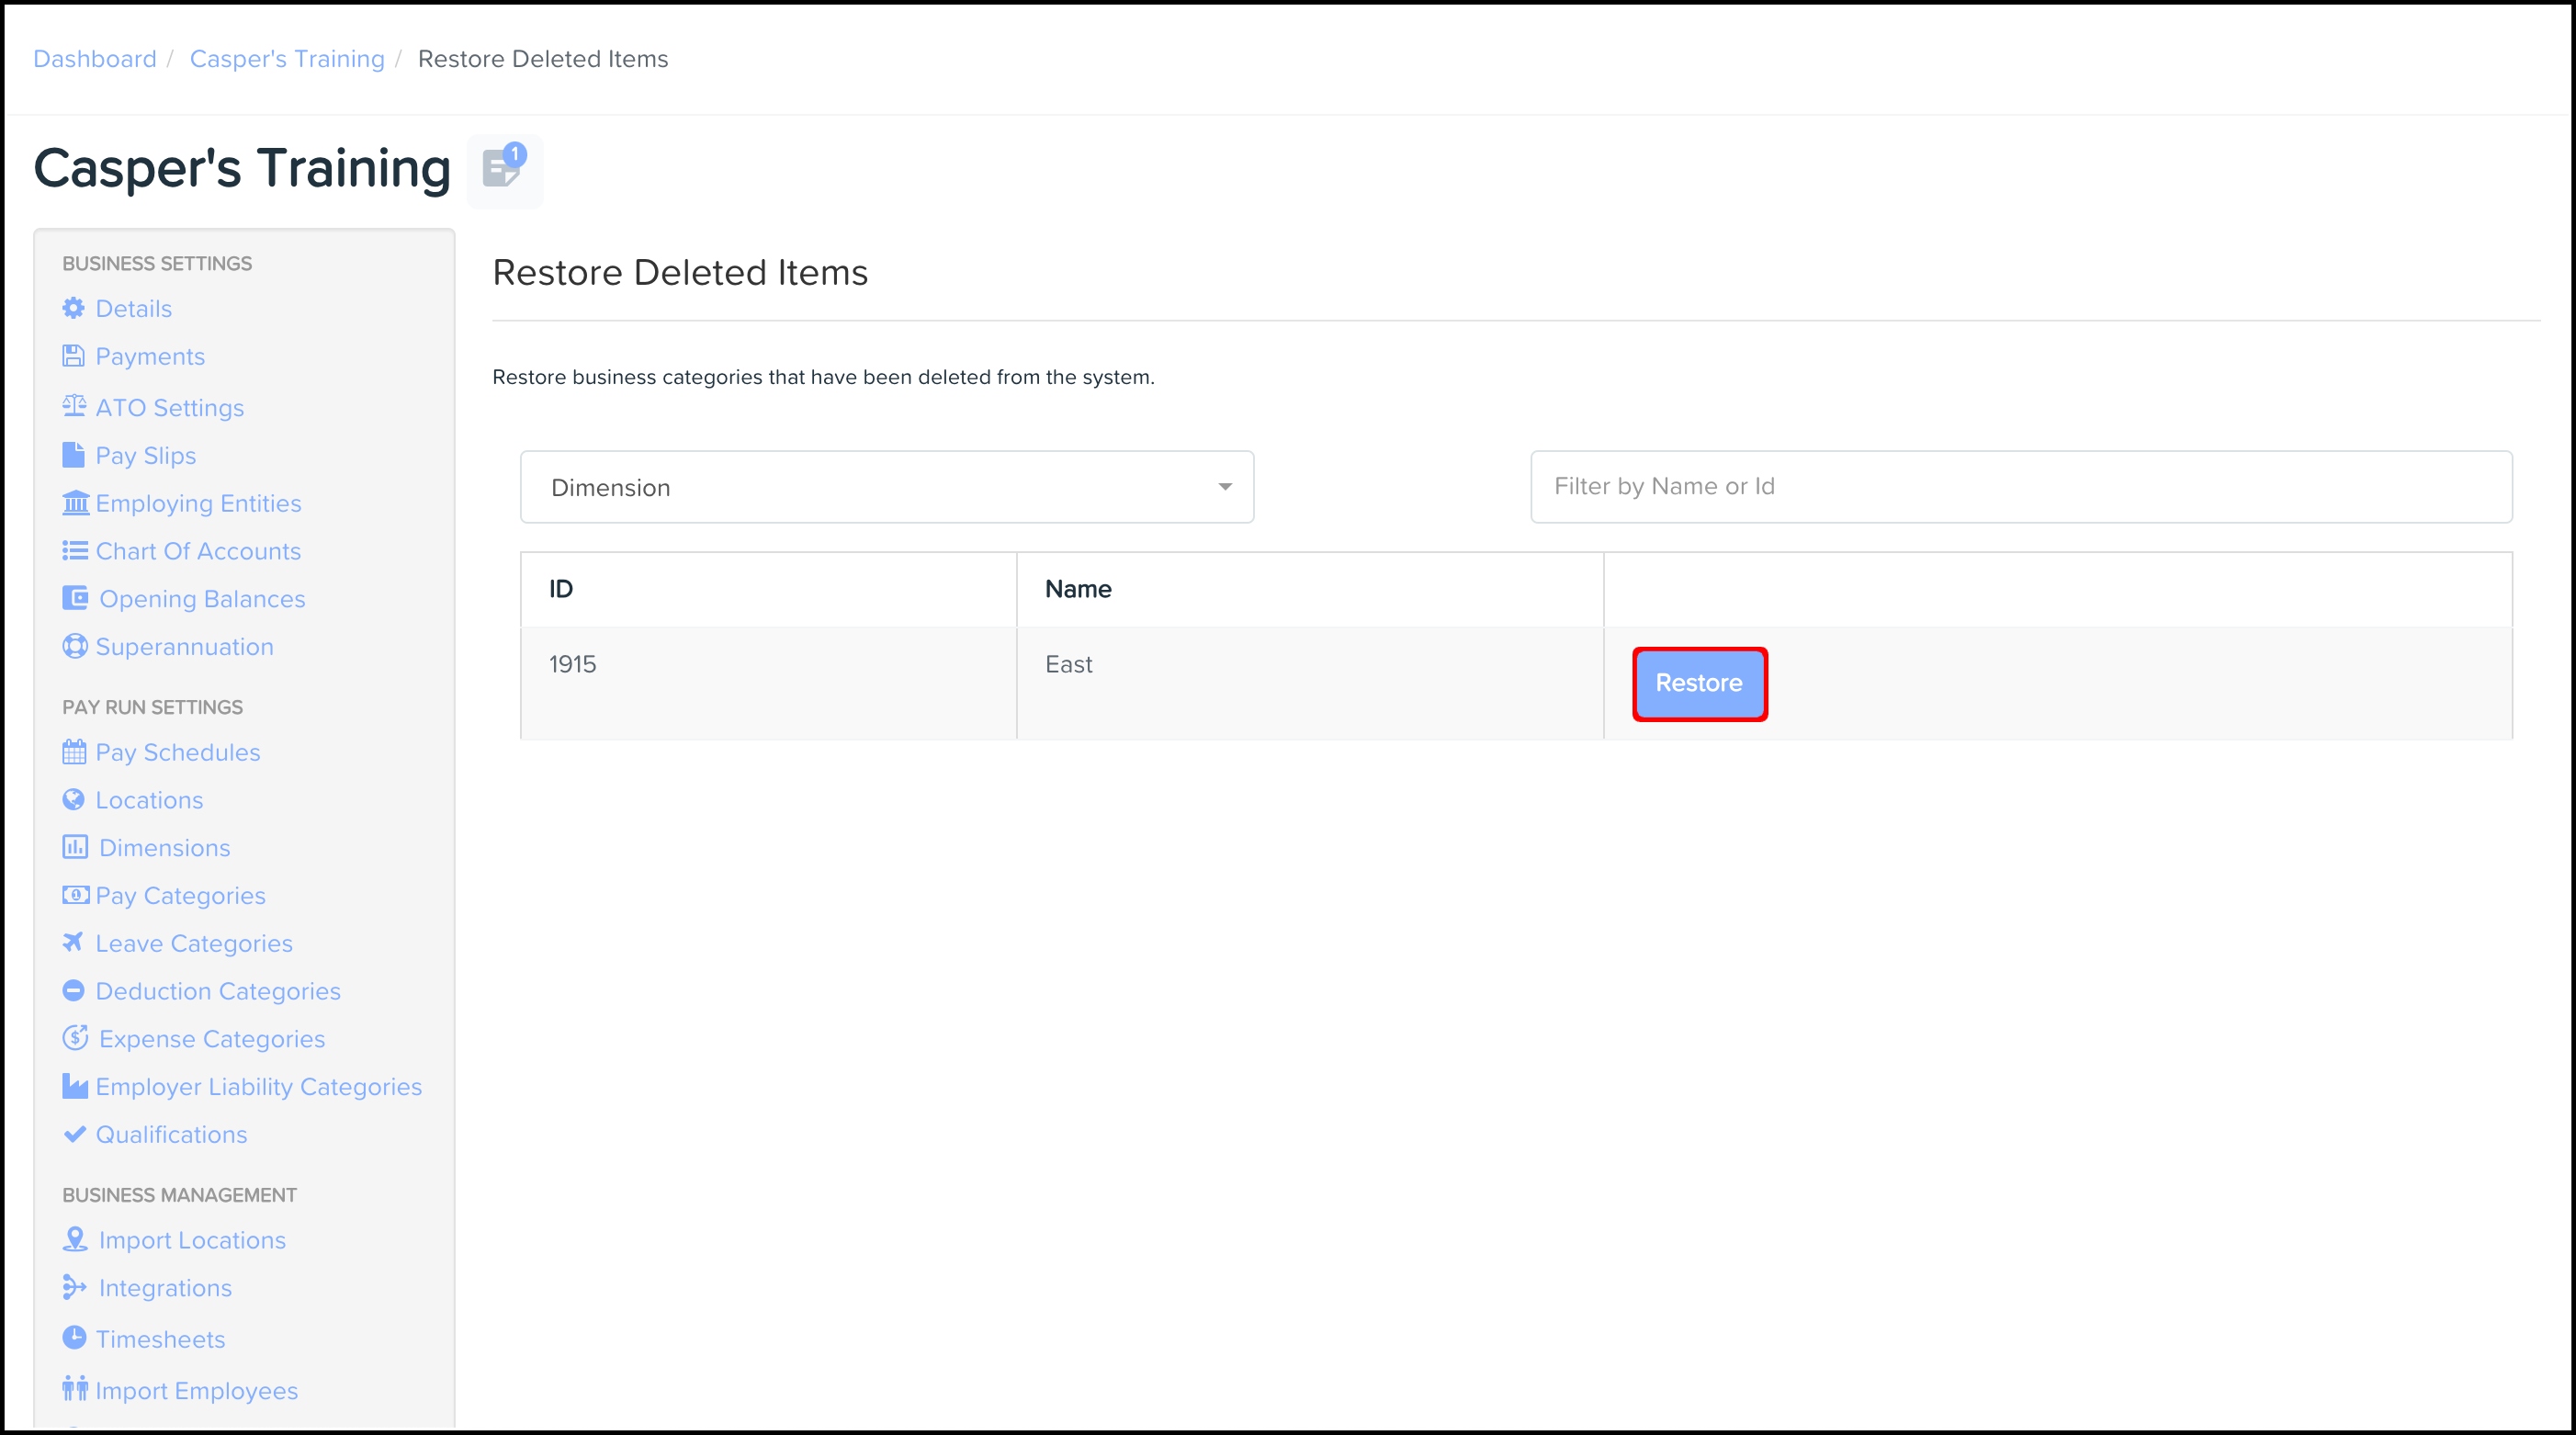Click the minus-circle icon beside Deduction Categories
The image size is (2576, 1435).
click(73, 990)
